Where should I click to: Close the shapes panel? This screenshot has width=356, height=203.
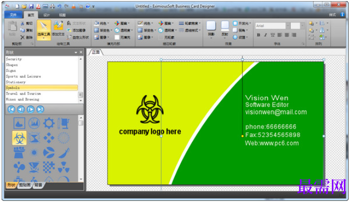coord(81,52)
